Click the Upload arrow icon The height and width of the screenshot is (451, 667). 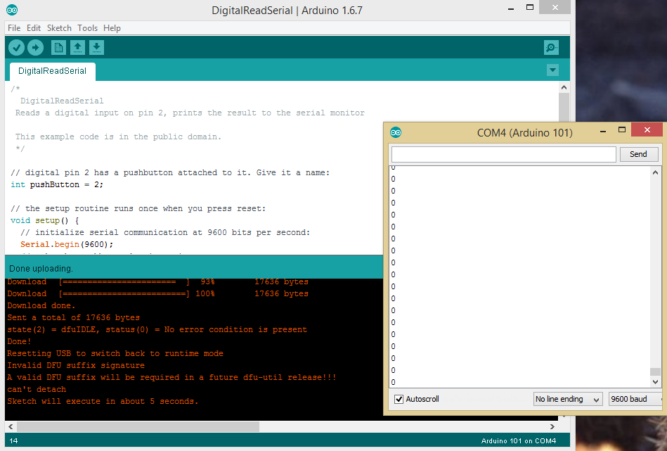click(x=35, y=47)
